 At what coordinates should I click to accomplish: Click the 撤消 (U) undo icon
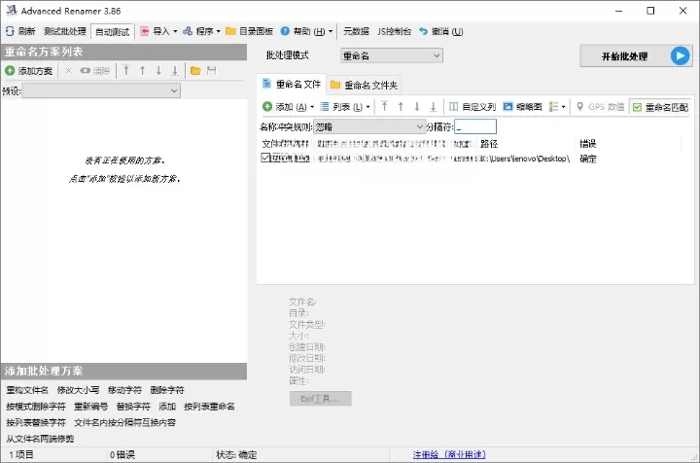point(423,31)
